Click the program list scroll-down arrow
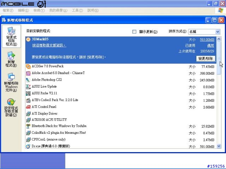226x169 pixels. 219,146
